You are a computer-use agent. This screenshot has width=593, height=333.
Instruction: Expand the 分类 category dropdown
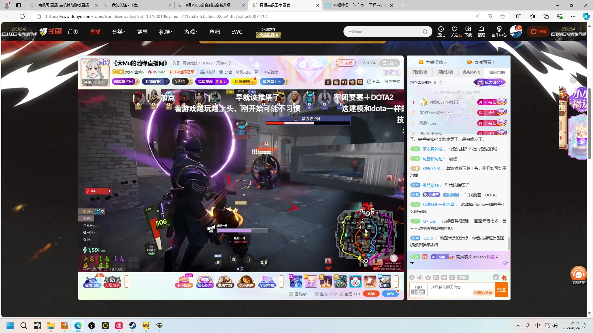click(119, 32)
